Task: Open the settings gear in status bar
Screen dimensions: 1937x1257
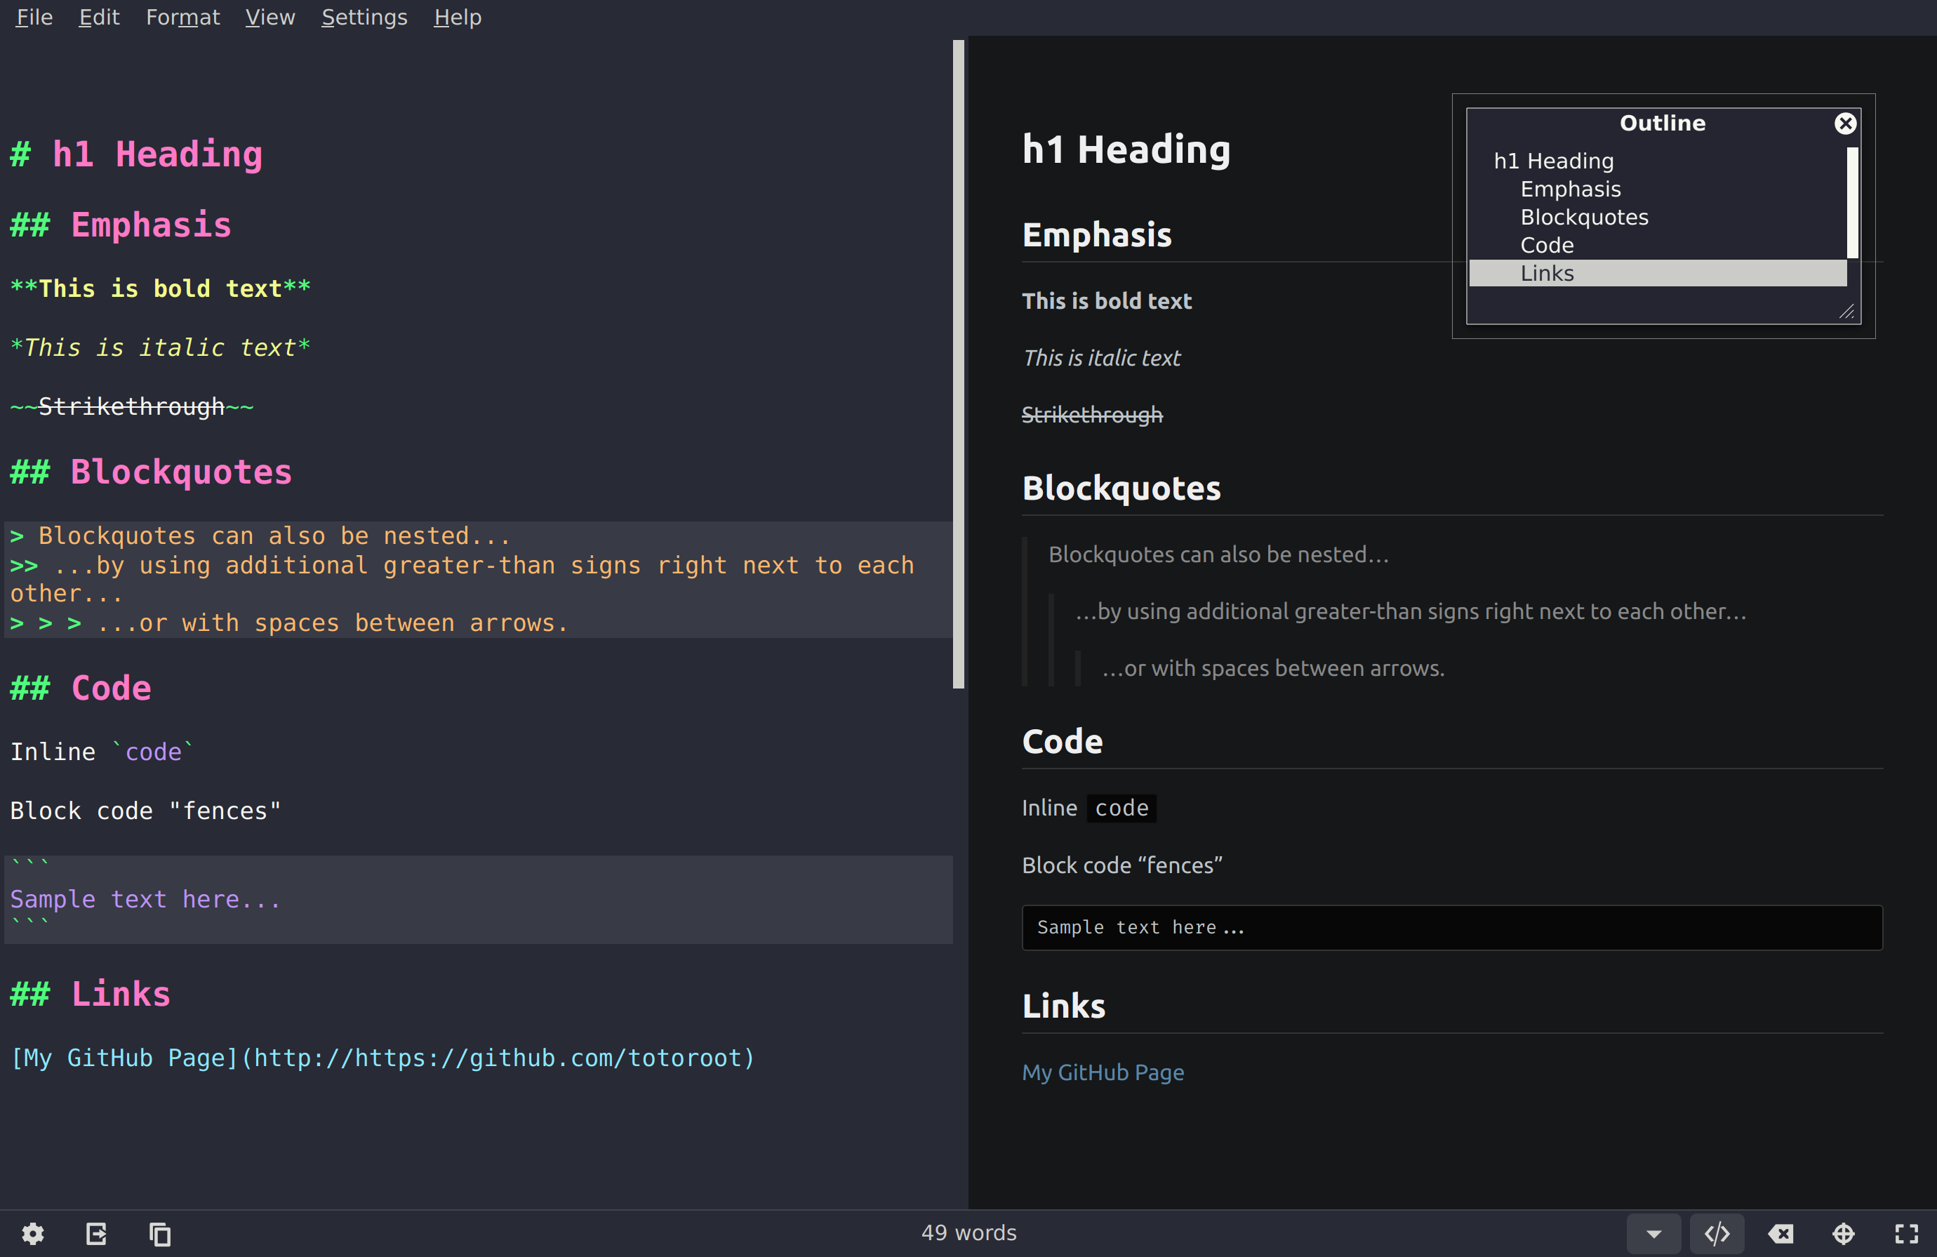Action: (x=32, y=1235)
